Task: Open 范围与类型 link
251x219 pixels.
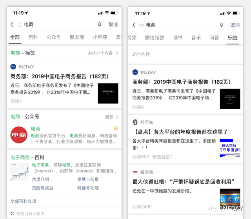Action: point(42,188)
